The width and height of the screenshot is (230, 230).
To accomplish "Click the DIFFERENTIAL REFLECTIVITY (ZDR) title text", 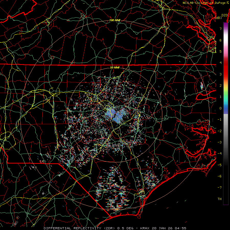I will [x=80, y=228].
